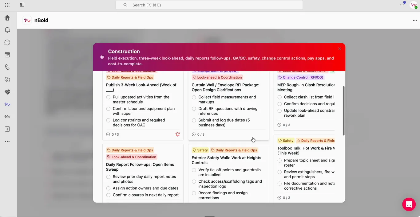Check 'Log constraints and required decisions for OAC'
The width and height of the screenshot is (420, 217).
(x=108, y=120)
